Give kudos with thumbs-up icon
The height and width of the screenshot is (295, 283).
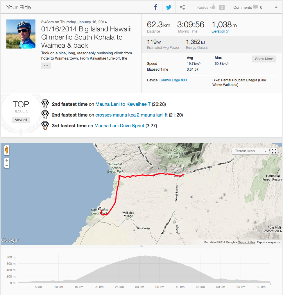(213, 7)
